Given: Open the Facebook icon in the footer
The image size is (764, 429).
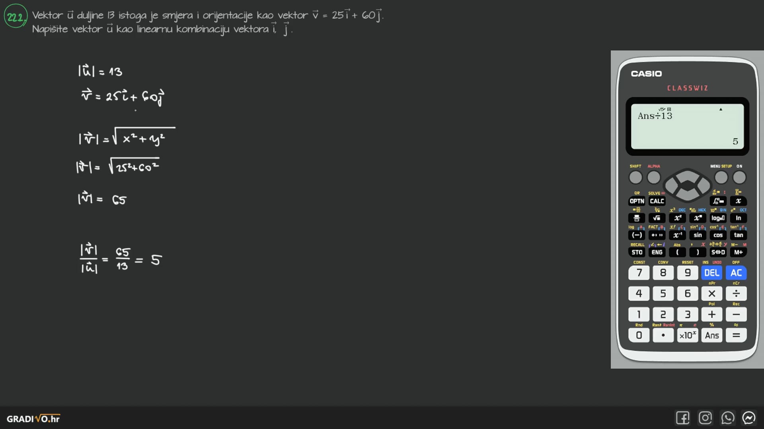Looking at the screenshot, I should point(682,418).
